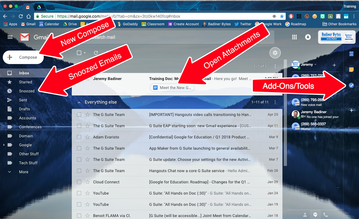The width and height of the screenshot is (359, 219).
Task: Open the main menu hamburger icon
Action: click(10, 37)
